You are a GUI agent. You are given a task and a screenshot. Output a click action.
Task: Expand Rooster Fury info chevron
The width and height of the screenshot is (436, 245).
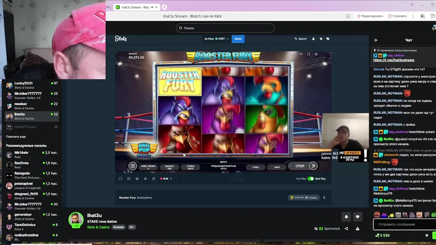point(324,197)
